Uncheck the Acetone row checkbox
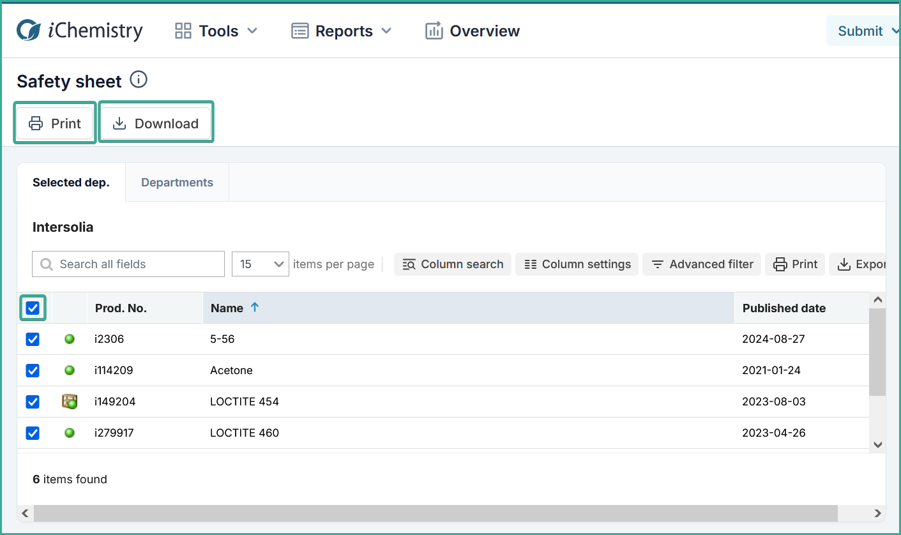This screenshot has width=901, height=535. pos(33,370)
